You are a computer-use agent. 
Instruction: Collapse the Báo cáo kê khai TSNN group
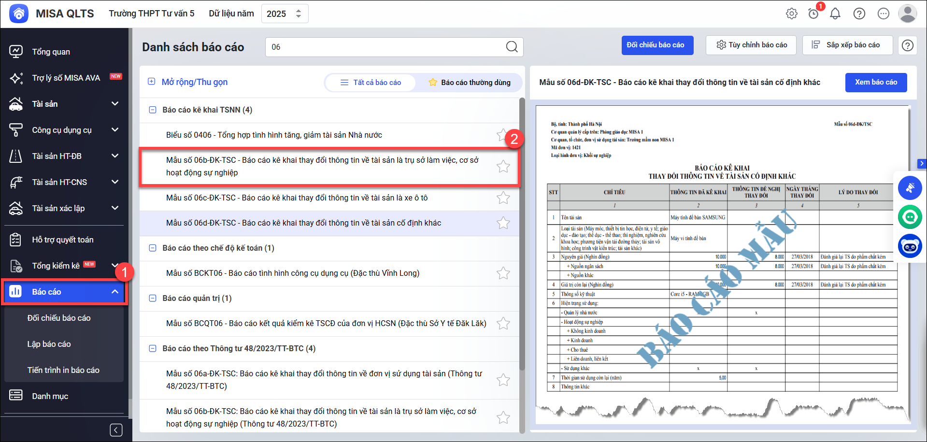point(153,110)
